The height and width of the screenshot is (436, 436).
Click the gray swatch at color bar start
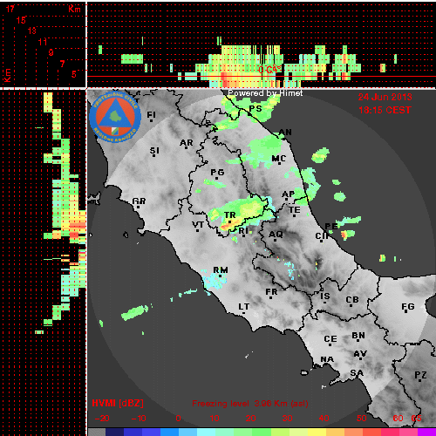tap(97, 433)
